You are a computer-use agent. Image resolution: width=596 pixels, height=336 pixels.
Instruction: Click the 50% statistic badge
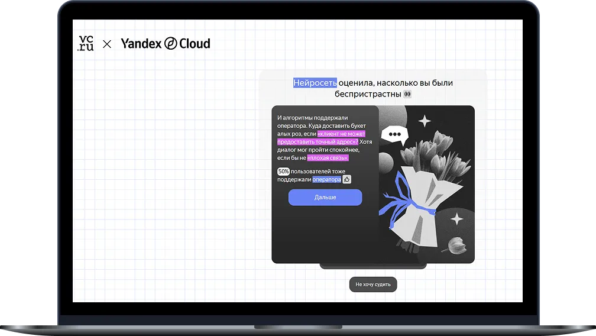point(283,172)
